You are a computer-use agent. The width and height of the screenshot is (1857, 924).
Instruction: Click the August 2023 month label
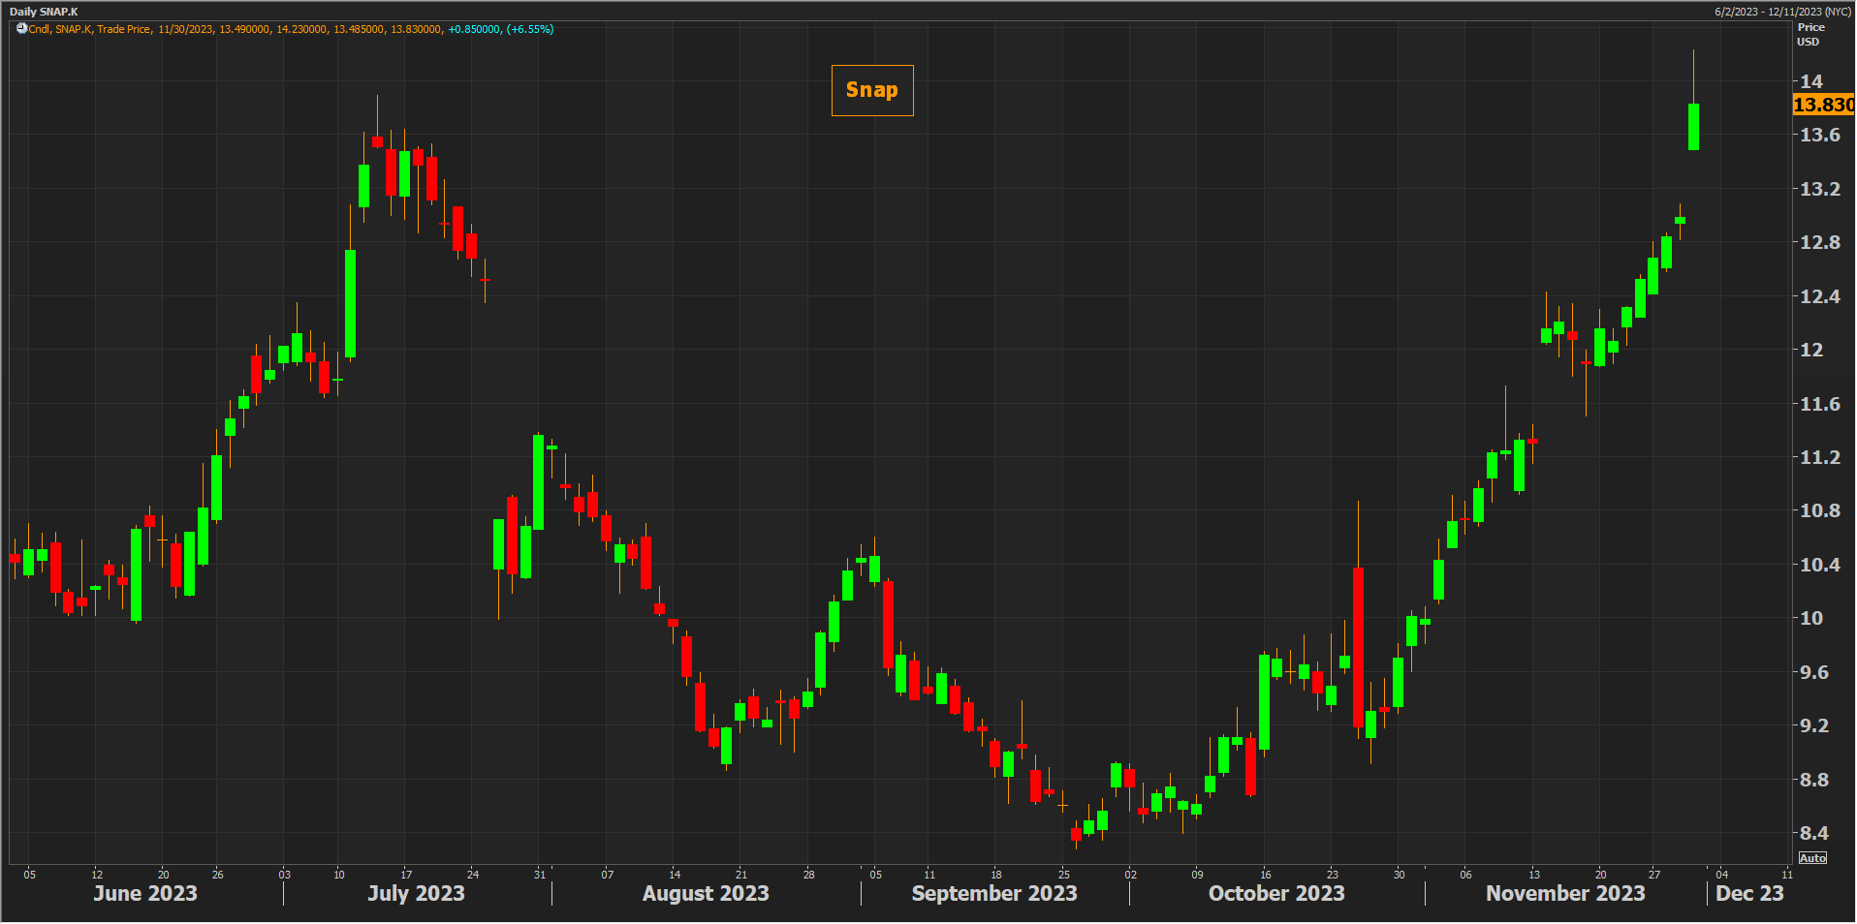pyautogui.click(x=705, y=893)
